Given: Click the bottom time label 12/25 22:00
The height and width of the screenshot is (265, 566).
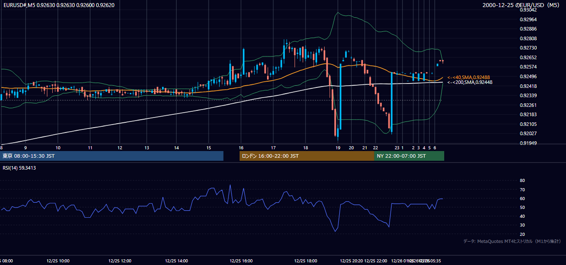Looking at the screenshot, I should (x=376, y=261).
